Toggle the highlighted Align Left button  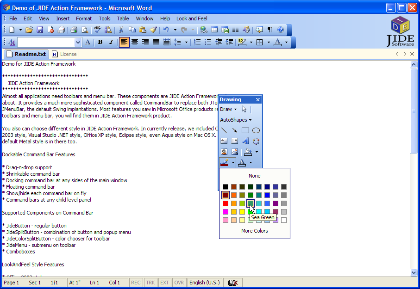point(124,42)
